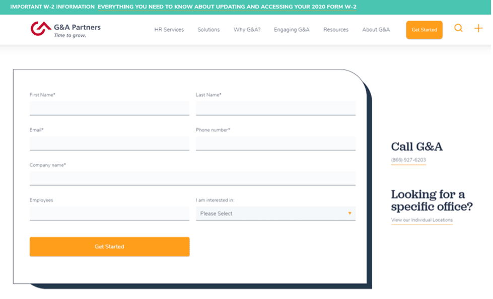The height and width of the screenshot is (299, 493).
Task: Click the orange plus icon
Action: coord(478,29)
